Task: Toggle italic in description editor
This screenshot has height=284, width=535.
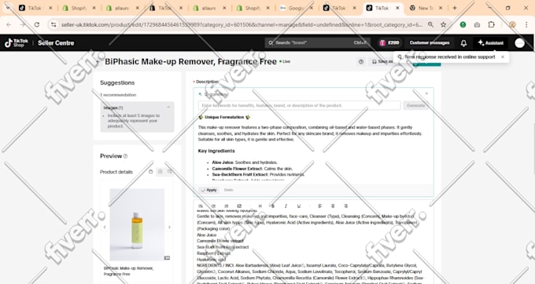Action: tap(286, 206)
